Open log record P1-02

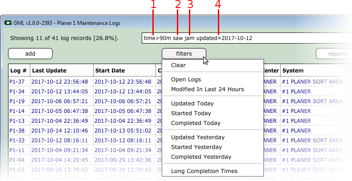pyautogui.click(x=17, y=169)
